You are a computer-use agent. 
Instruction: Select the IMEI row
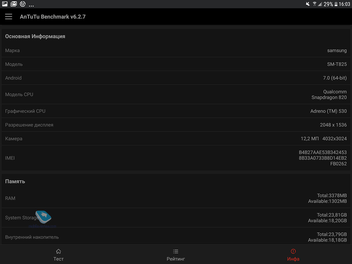point(176,158)
